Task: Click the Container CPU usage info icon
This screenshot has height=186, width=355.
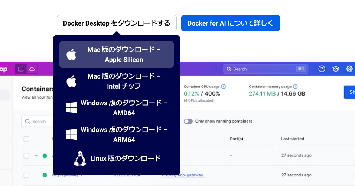Action: pos(224,86)
